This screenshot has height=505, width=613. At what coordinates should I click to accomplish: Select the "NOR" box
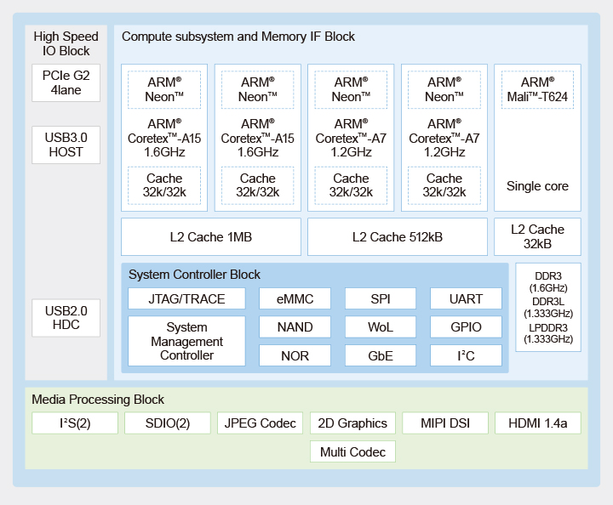click(x=295, y=355)
